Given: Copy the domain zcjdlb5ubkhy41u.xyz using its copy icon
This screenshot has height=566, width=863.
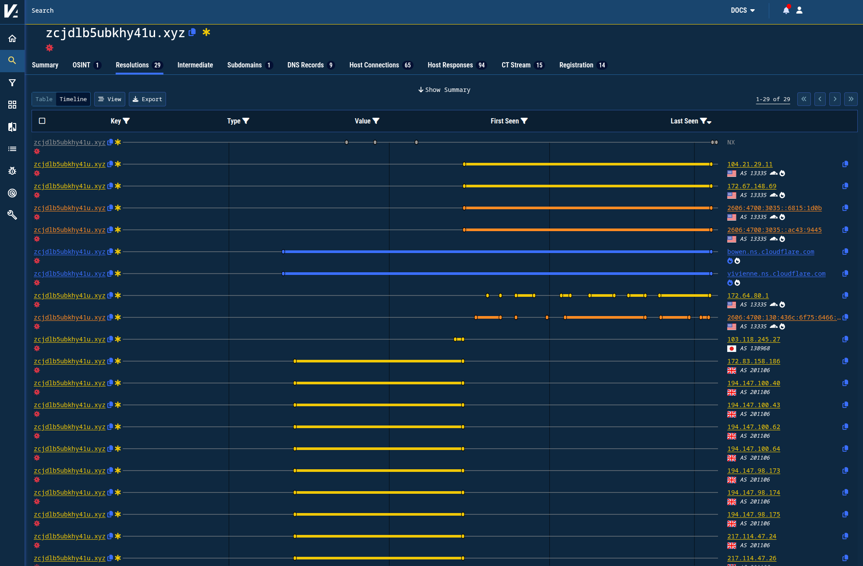Looking at the screenshot, I should pyautogui.click(x=192, y=32).
